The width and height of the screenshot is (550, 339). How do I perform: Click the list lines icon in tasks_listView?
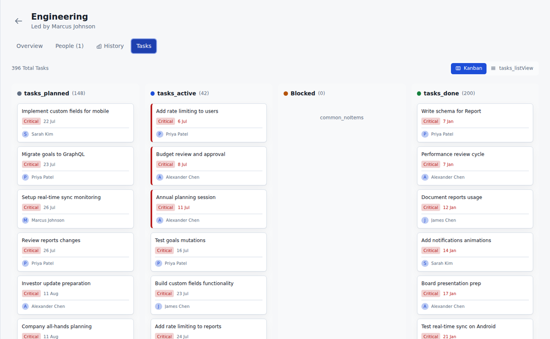click(494, 68)
